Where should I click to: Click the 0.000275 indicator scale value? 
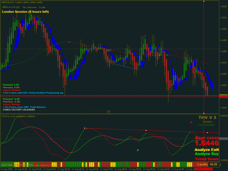pyautogui.click(x=224, y=116)
